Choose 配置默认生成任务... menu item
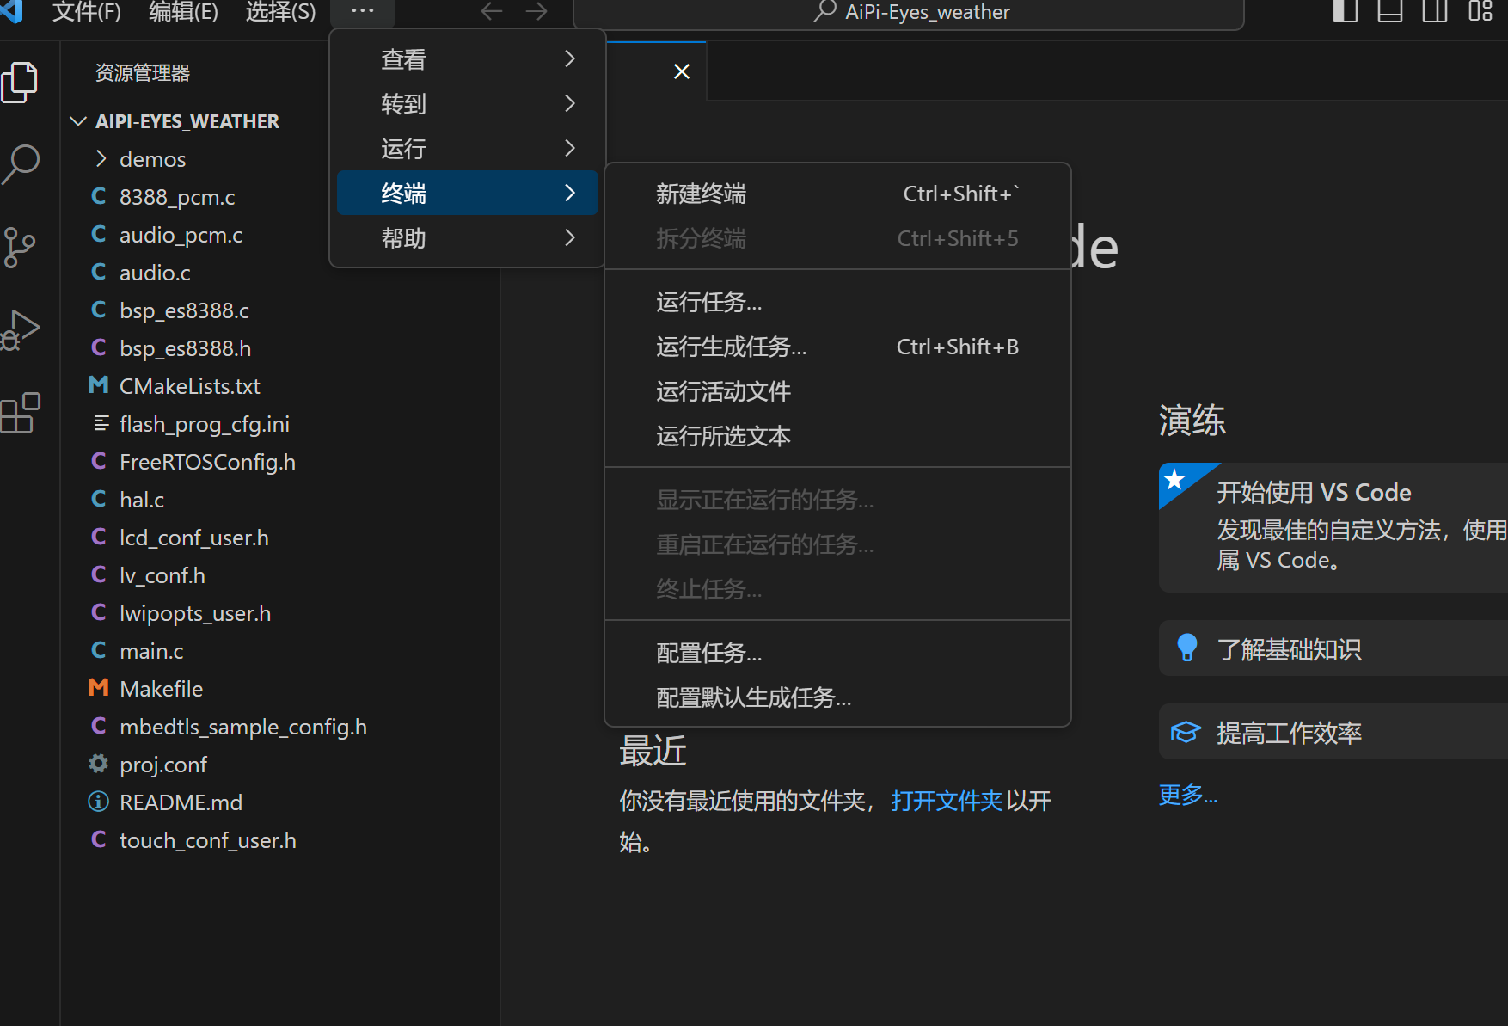This screenshot has height=1026, width=1508. [837, 697]
